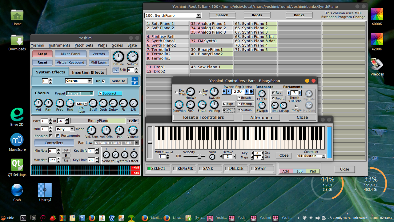Click the shield security tray icon
This screenshot has width=394, height=222.
pos(304,218)
